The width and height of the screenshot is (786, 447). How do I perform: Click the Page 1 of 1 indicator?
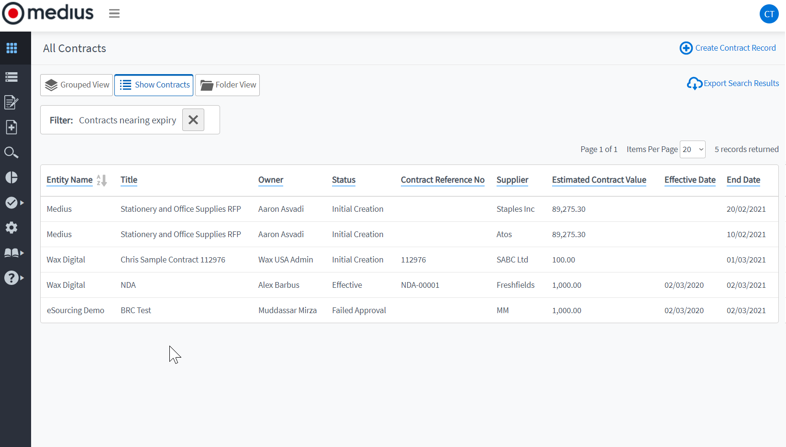click(599, 149)
